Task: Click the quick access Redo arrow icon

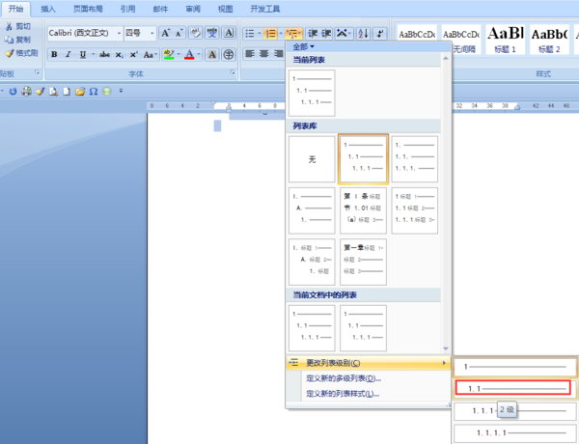Action: point(13,92)
